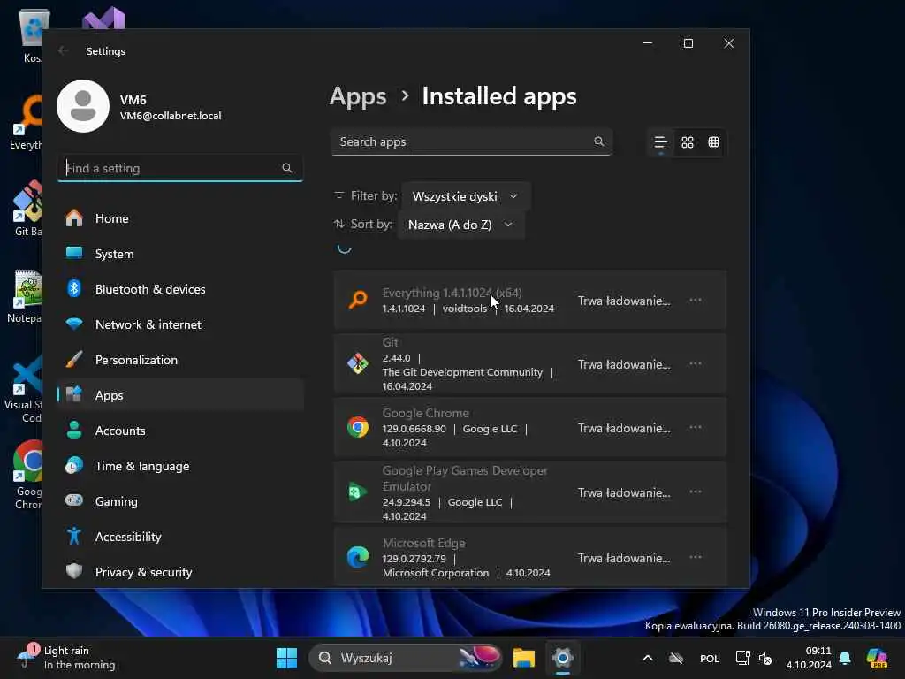Click the OneDrive cloud tray icon
Viewport: 905px width, 679px height.
pos(676,658)
